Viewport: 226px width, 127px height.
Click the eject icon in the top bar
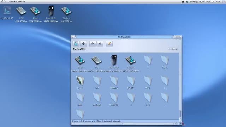click(183, 2)
